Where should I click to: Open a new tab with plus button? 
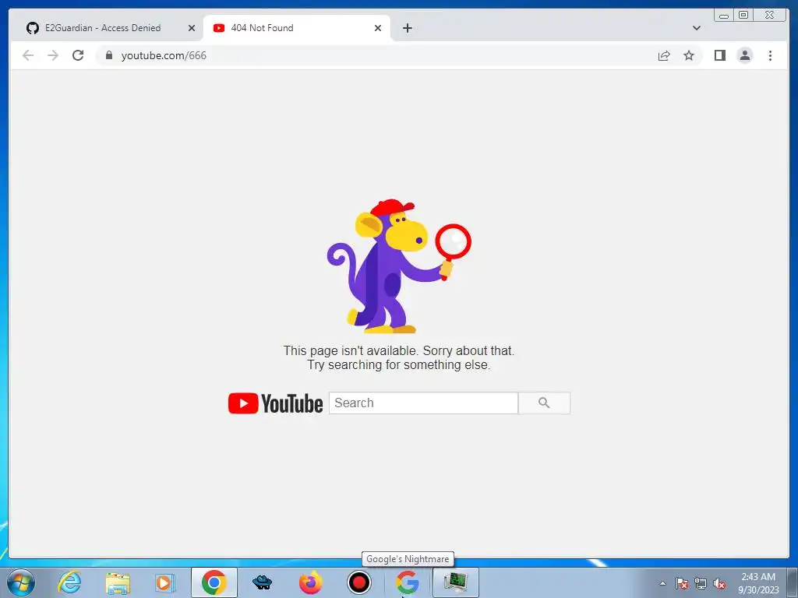pyautogui.click(x=407, y=28)
